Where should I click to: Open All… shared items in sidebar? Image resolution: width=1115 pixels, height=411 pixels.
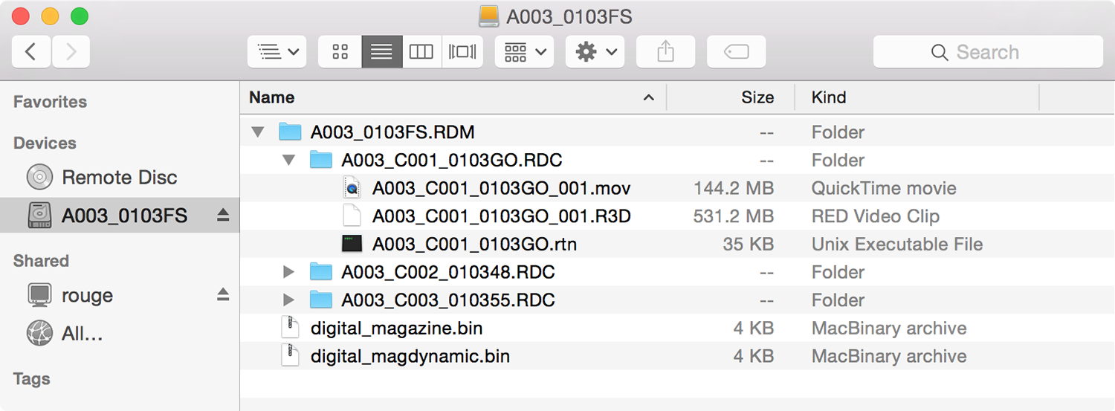pos(82,334)
